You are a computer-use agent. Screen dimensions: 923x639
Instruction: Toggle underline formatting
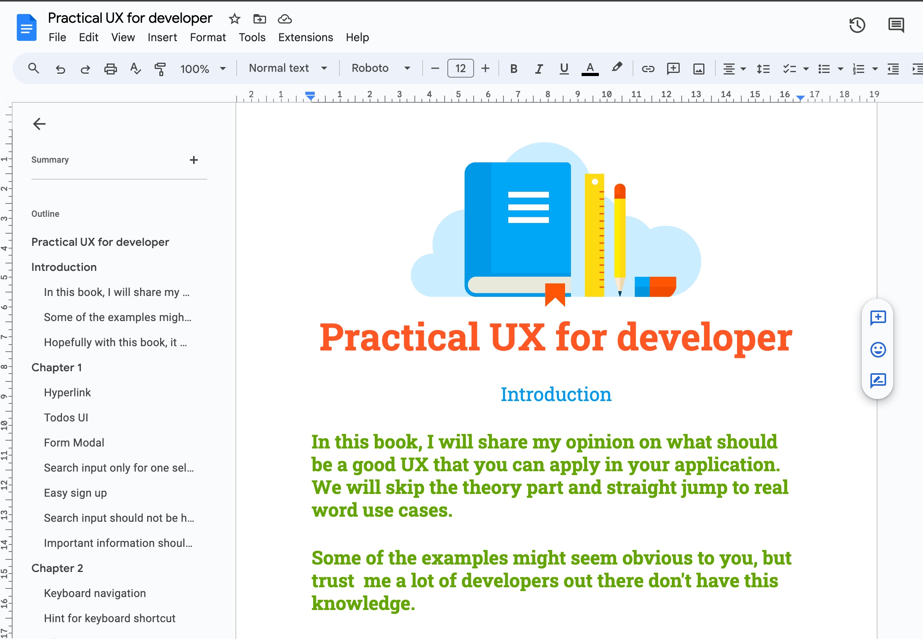pyautogui.click(x=564, y=69)
